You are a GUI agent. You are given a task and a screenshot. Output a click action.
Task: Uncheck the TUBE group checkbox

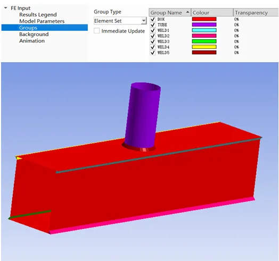point(153,24)
